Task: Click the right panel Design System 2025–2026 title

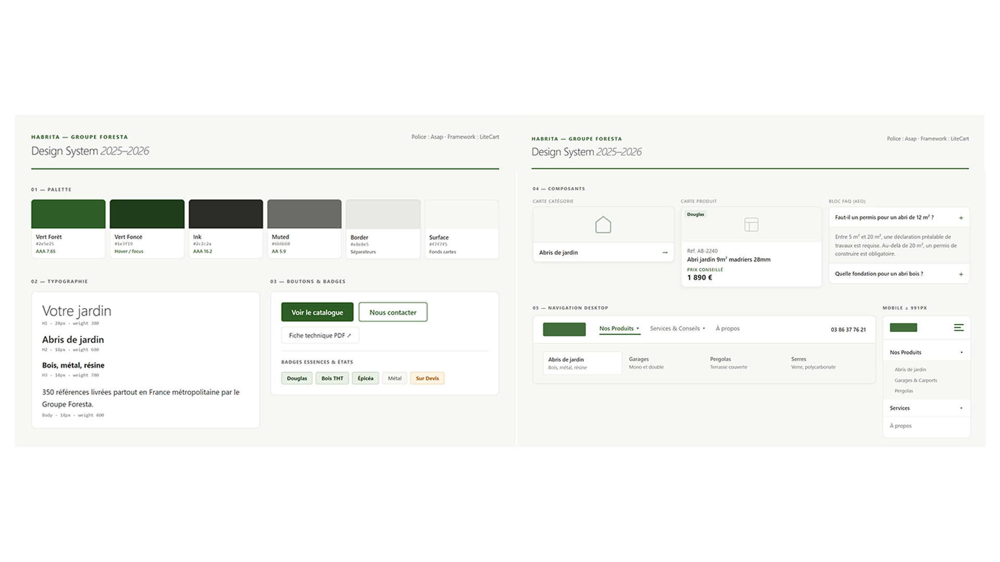Action: [x=586, y=152]
